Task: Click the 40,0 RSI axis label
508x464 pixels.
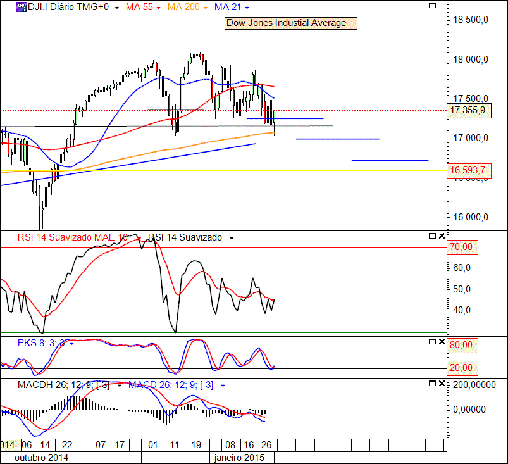Action: tap(461, 311)
